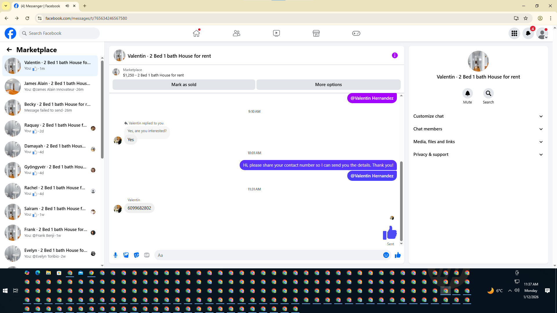Click the Mark as sold button
The height and width of the screenshot is (313, 557).
click(x=184, y=85)
